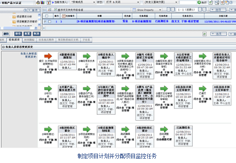Click the 保存 save button

click(18, 34)
